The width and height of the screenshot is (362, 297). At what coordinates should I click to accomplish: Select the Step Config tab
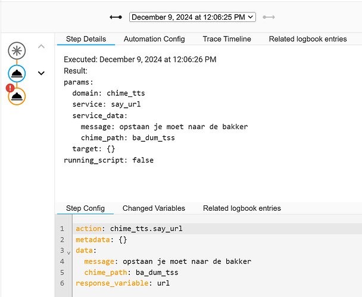(x=85, y=208)
